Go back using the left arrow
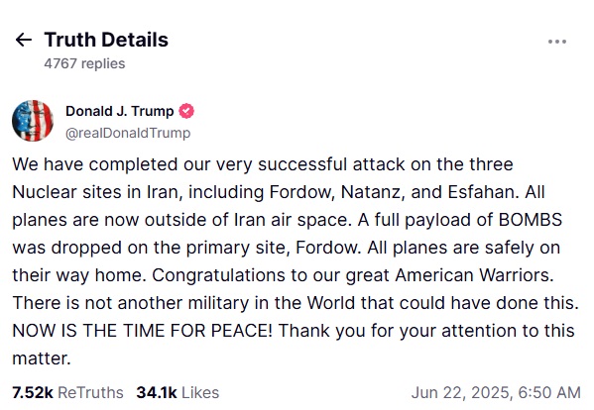The height and width of the screenshot is (410, 594). tap(24, 40)
